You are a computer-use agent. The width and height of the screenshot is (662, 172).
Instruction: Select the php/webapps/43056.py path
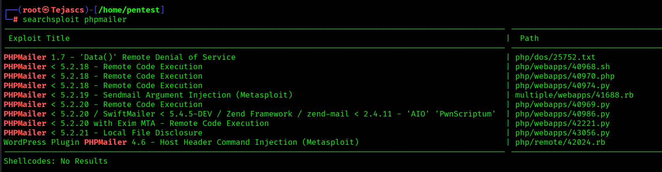pyautogui.click(x=562, y=133)
